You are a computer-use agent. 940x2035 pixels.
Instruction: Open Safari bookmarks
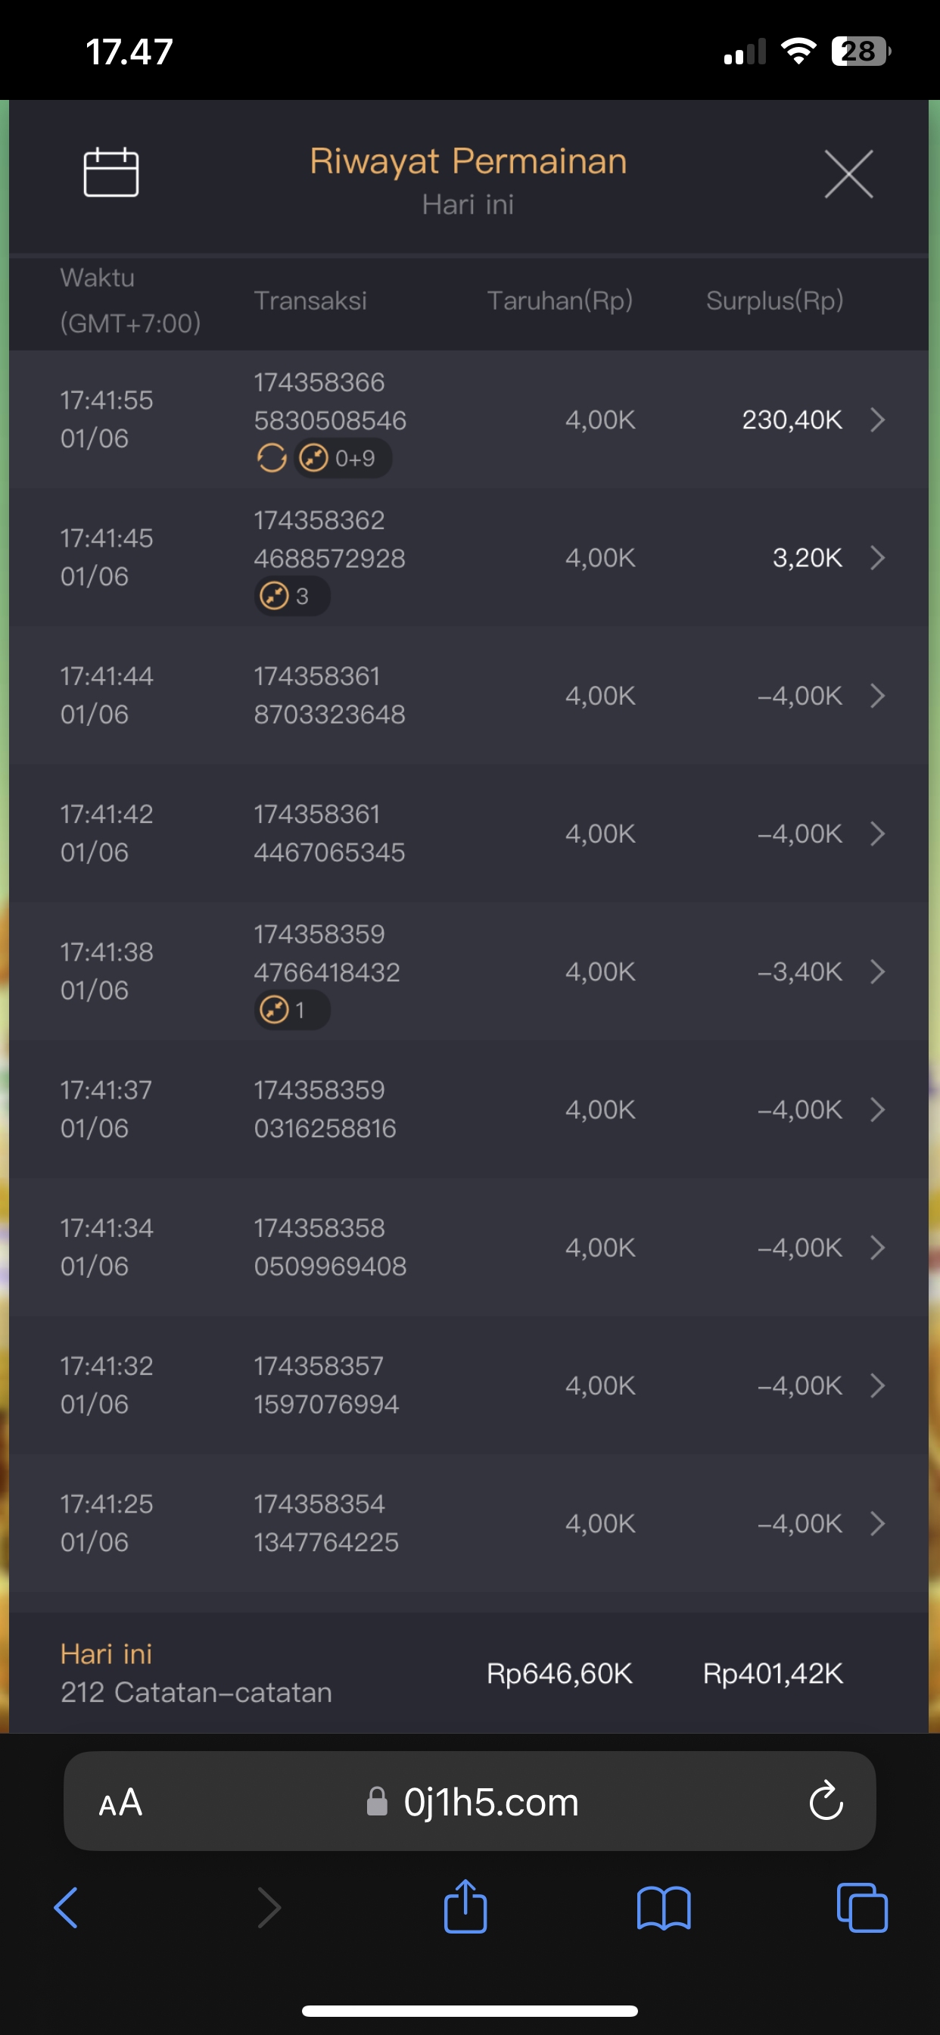(664, 1908)
